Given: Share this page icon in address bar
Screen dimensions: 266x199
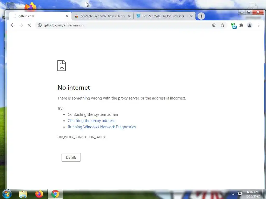Looking at the screenshot, I should pyautogui.click(x=214, y=25).
